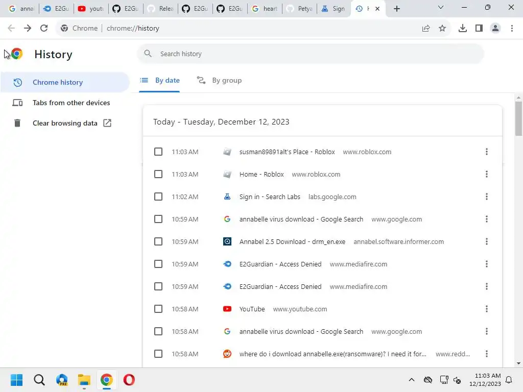The image size is (523, 392).
Task: Open Opera browser from taskbar
Action: tap(129, 380)
